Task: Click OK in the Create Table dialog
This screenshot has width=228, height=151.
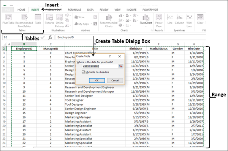Action: pos(97,81)
